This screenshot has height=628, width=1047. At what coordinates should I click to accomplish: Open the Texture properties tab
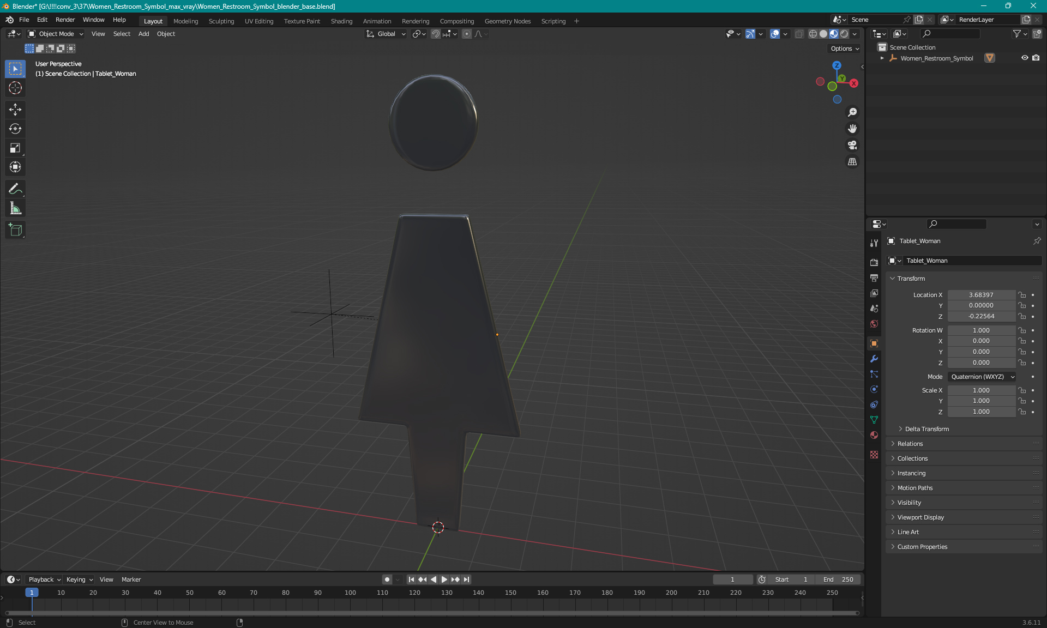click(874, 455)
